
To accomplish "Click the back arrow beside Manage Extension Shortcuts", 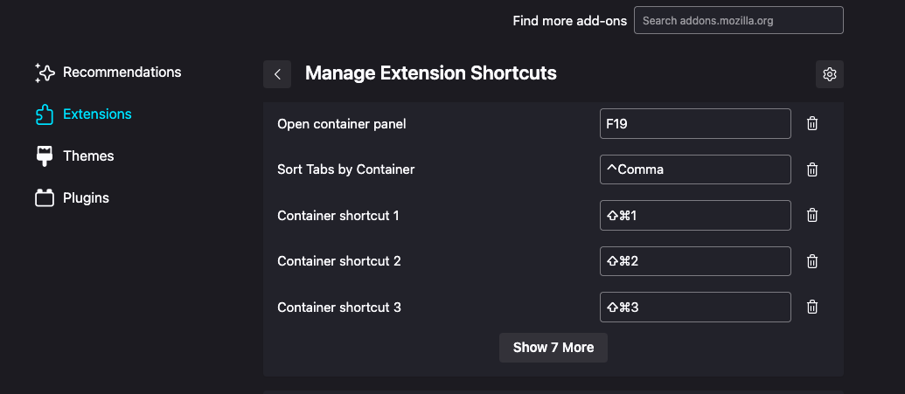I will [x=277, y=74].
